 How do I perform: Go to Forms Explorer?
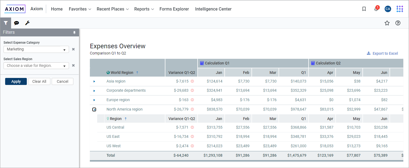click(174, 9)
